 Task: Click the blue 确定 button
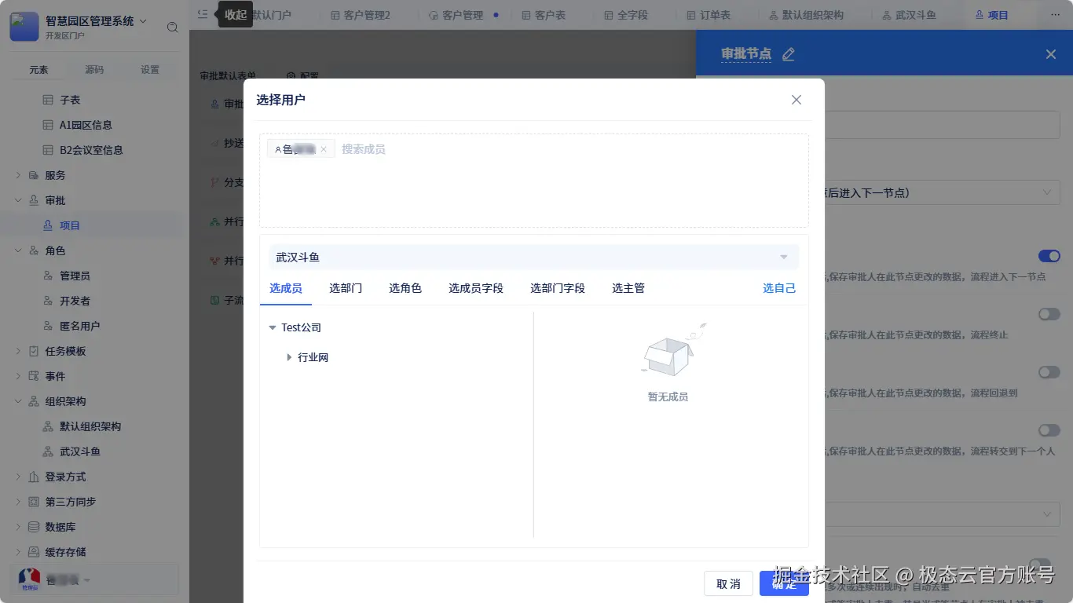click(784, 583)
